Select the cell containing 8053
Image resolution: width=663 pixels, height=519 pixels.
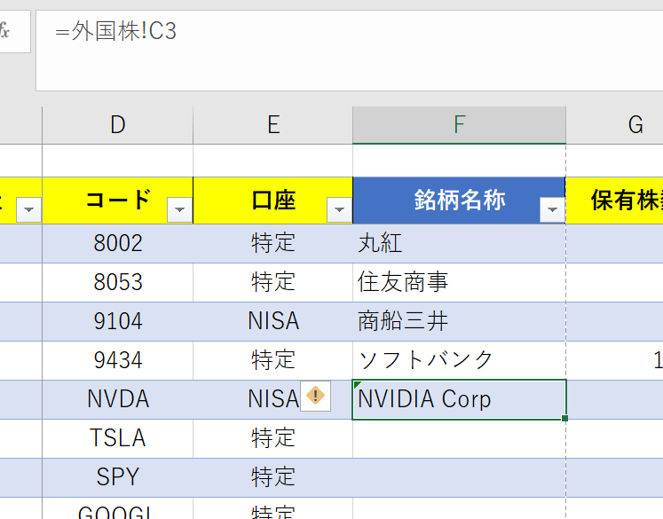pyautogui.click(x=117, y=282)
